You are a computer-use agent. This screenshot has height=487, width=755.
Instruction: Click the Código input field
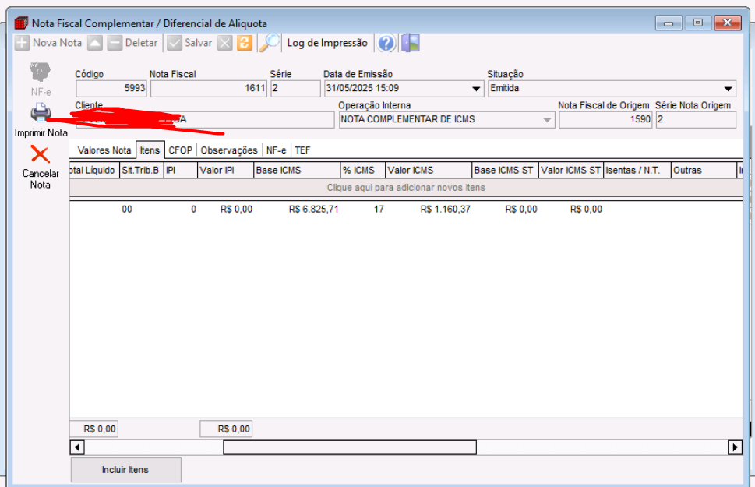[111, 89]
